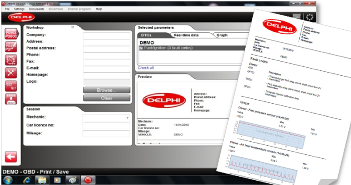Click the Address input field
This screenshot has height=185, width=351.
[107, 42]
